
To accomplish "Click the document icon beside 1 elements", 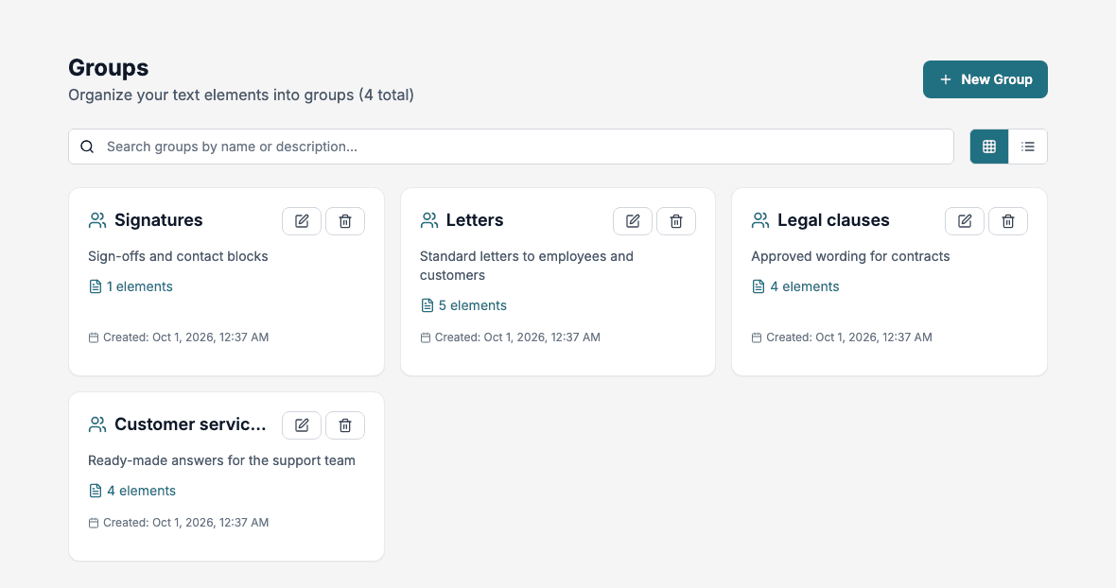I will (96, 286).
